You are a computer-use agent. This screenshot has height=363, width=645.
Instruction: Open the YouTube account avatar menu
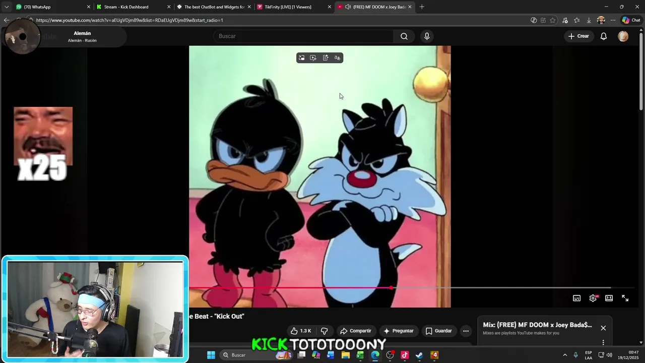click(x=623, y=36)
